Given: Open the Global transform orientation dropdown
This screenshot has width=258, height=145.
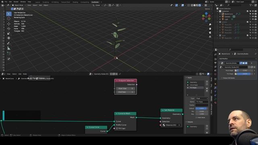Looking at the screenshot, I should 98,5.
